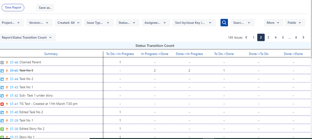Open issue ST-43 link
This screenshot has height=139, width=312.
(x=14, y=87)
